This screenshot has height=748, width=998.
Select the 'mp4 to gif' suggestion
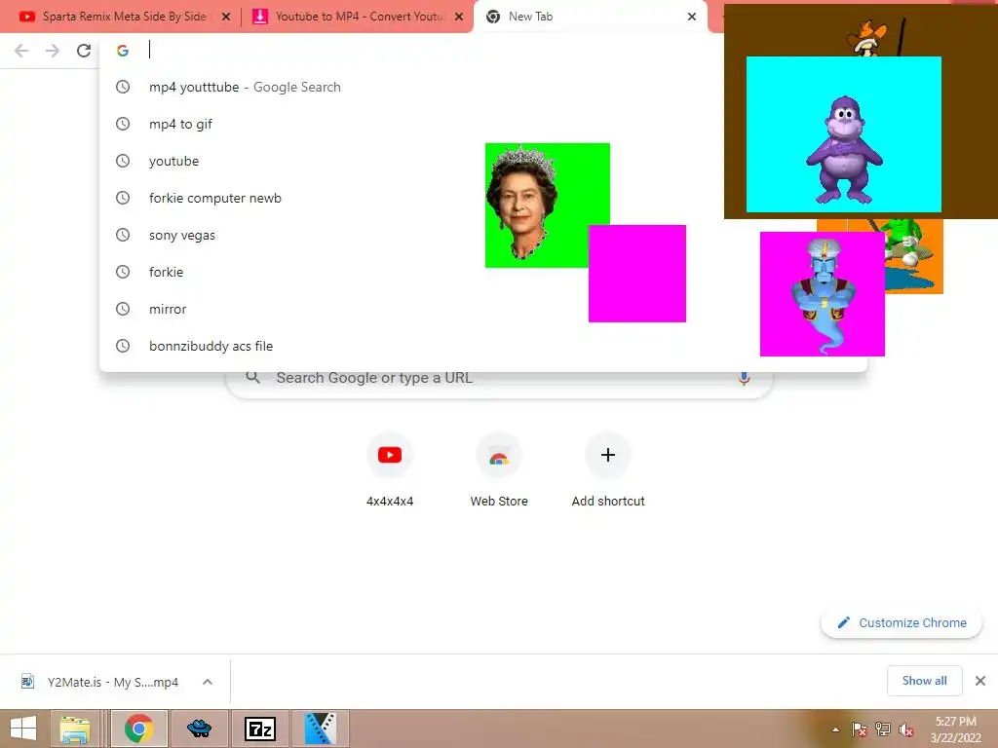(x=483, y=124)
